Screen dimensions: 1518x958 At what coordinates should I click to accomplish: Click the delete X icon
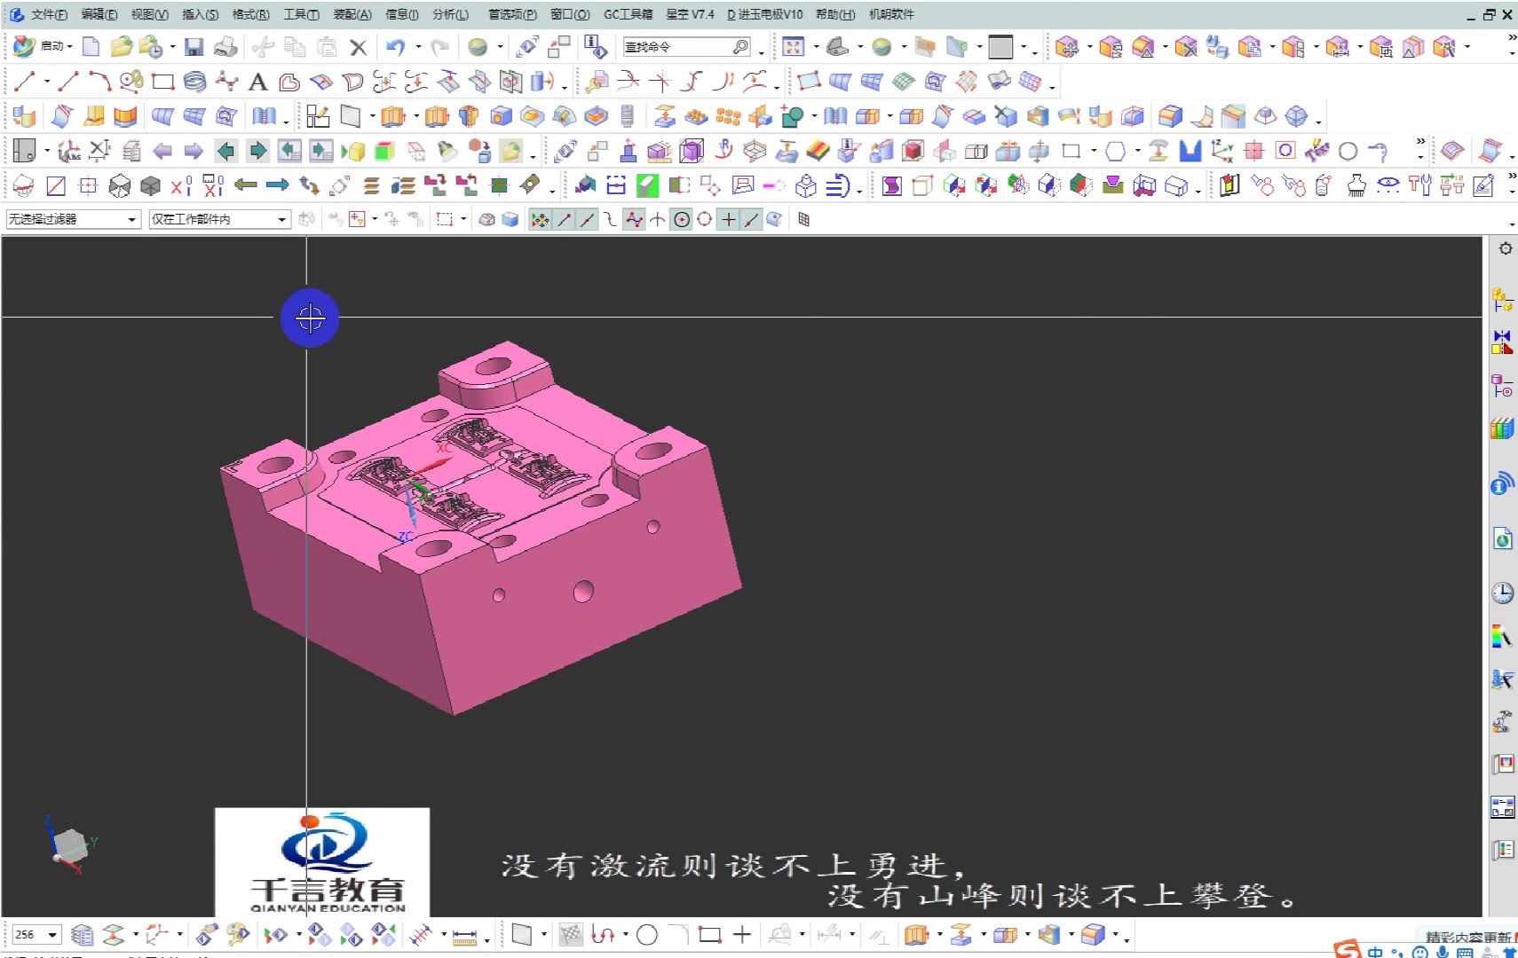click(359, 47)
